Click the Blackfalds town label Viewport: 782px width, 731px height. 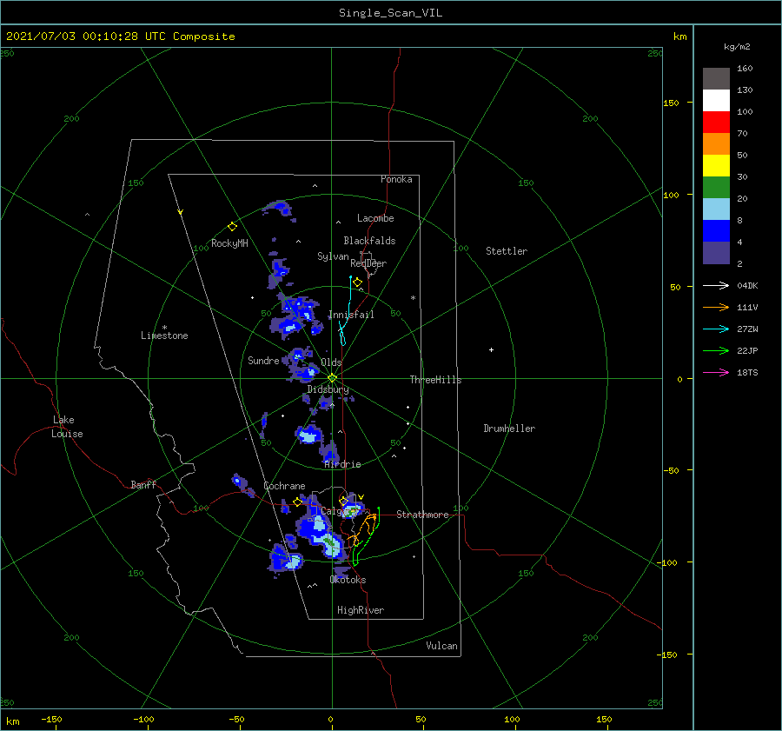pos(369,241)
